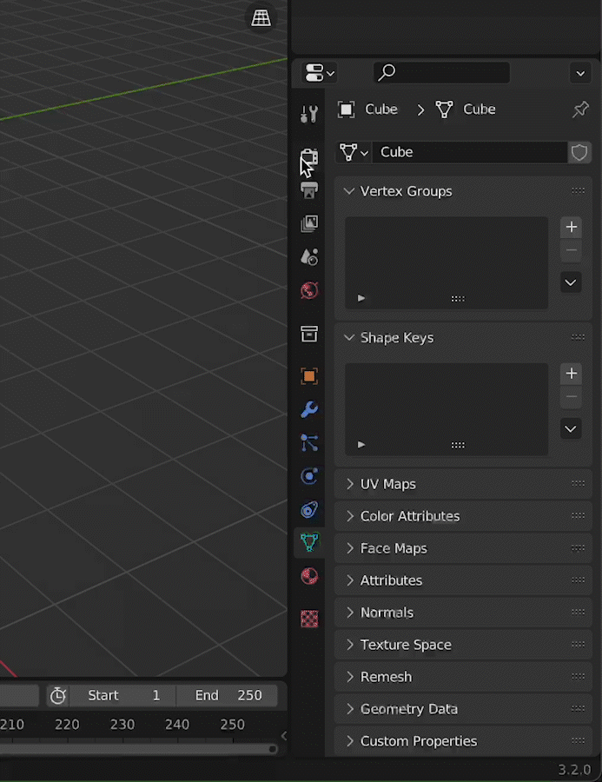Add a new vertex group with plus
The height and width of the screenshot is (782, 602).
tap(571, 228)
